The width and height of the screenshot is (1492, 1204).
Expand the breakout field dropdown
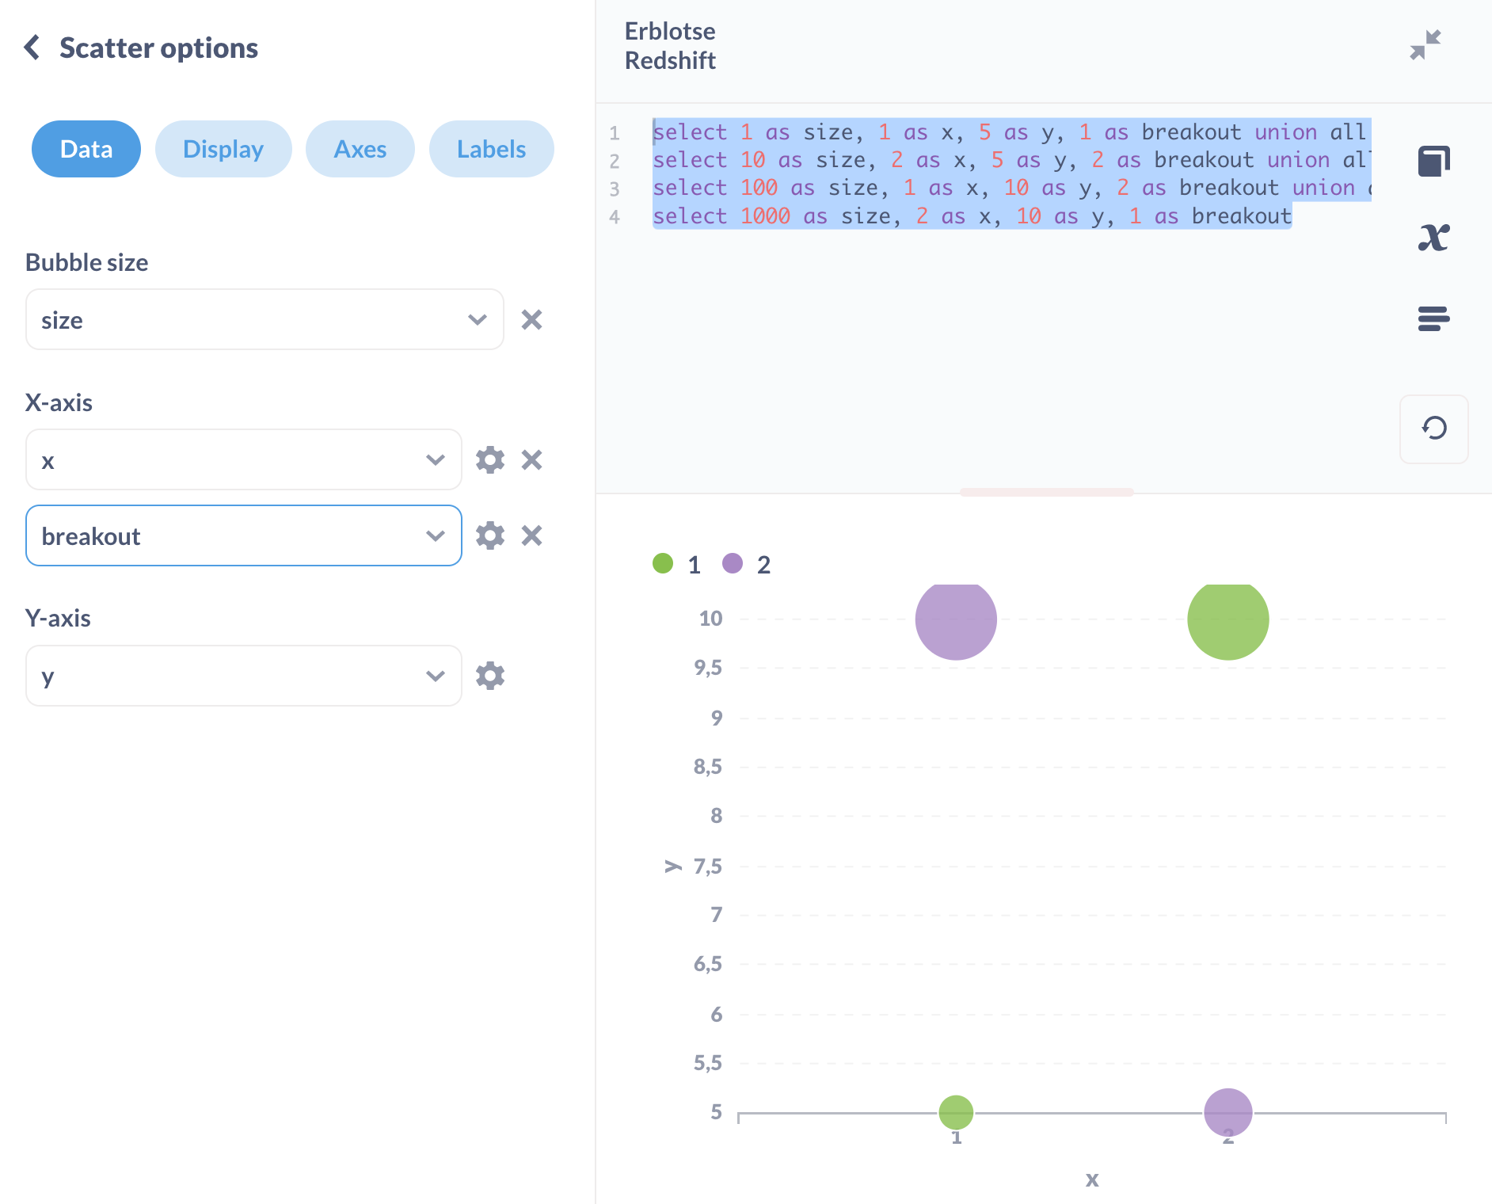tap(434, 535)
